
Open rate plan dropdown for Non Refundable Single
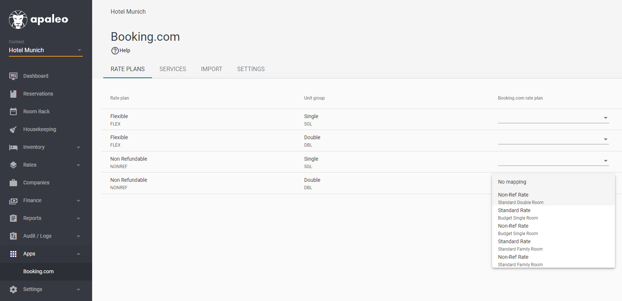tap(553, 161)
